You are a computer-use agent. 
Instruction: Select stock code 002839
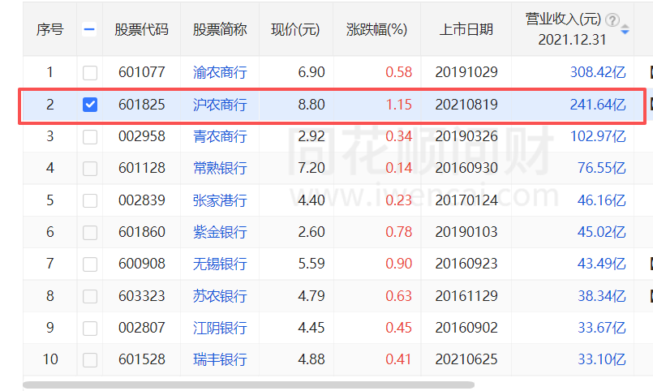(x=142, y=200)
